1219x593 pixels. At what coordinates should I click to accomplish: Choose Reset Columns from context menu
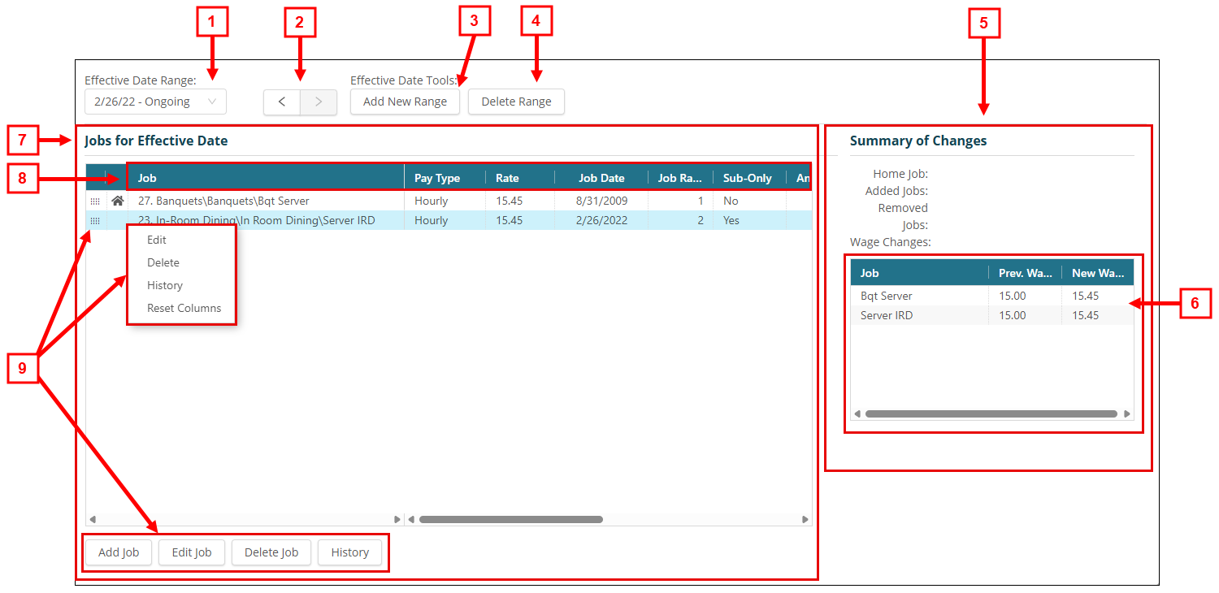(x=184, y=308)
